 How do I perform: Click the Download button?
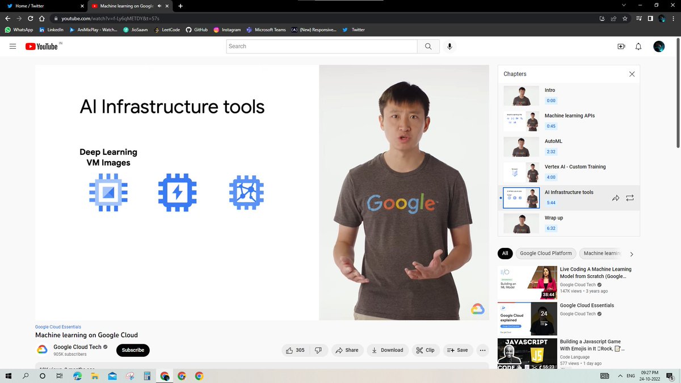(x=387, y=350)
